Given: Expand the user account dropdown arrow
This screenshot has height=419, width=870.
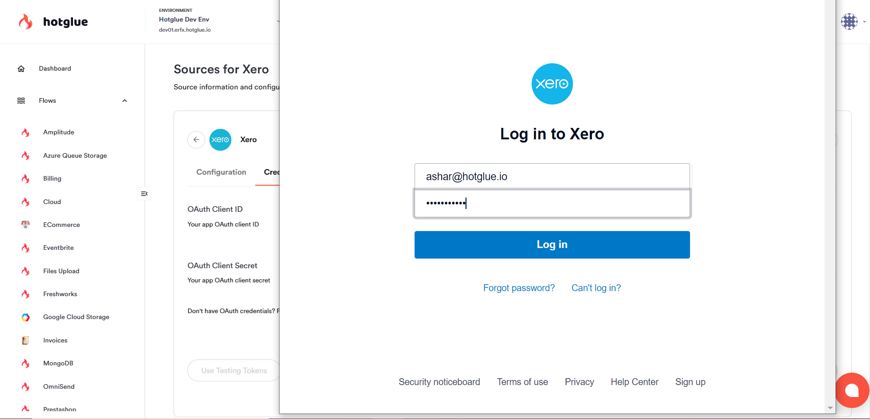Looking at the screenshot, I should (x=864, y=22).
